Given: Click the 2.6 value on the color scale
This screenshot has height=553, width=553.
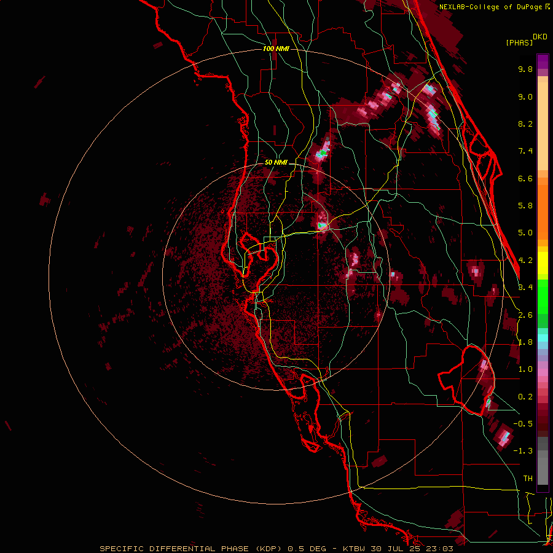Looking at the screenshot, I should click(x=525, y=315).
